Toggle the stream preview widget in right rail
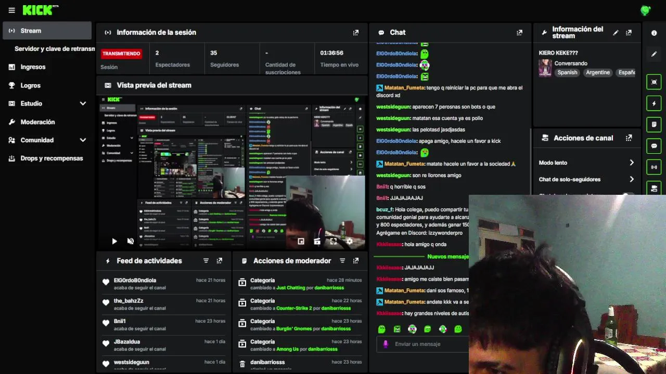 (x=654, y=82)
